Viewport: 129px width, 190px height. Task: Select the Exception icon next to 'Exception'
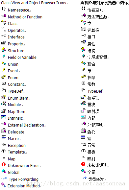point(4,144)
